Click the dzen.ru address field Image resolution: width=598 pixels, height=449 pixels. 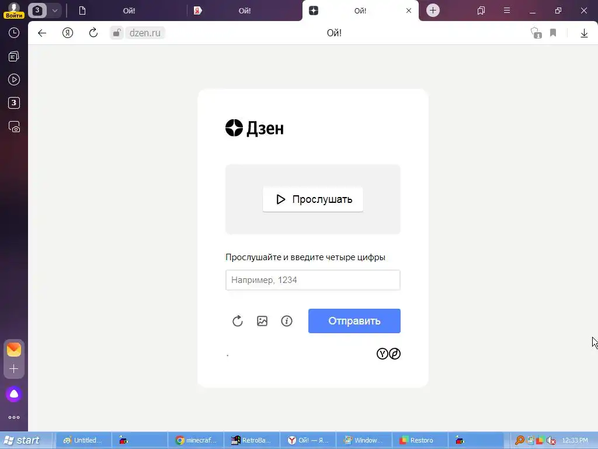[x=145, y=33]
